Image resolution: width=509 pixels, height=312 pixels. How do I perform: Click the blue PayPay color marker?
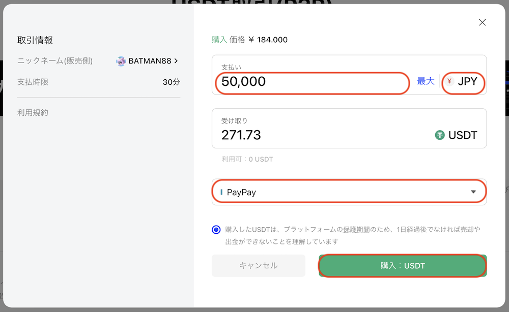click(x=221, y=193)
